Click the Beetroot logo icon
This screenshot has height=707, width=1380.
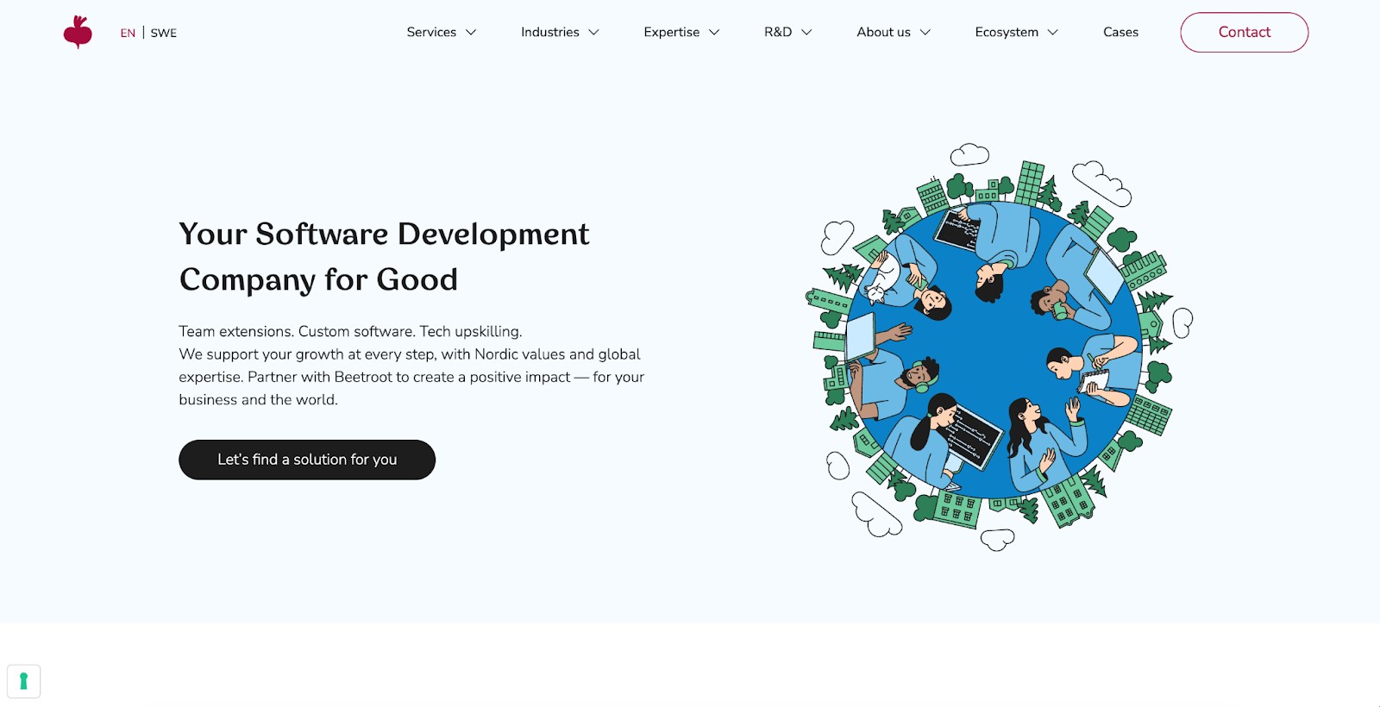pos(78,33)
